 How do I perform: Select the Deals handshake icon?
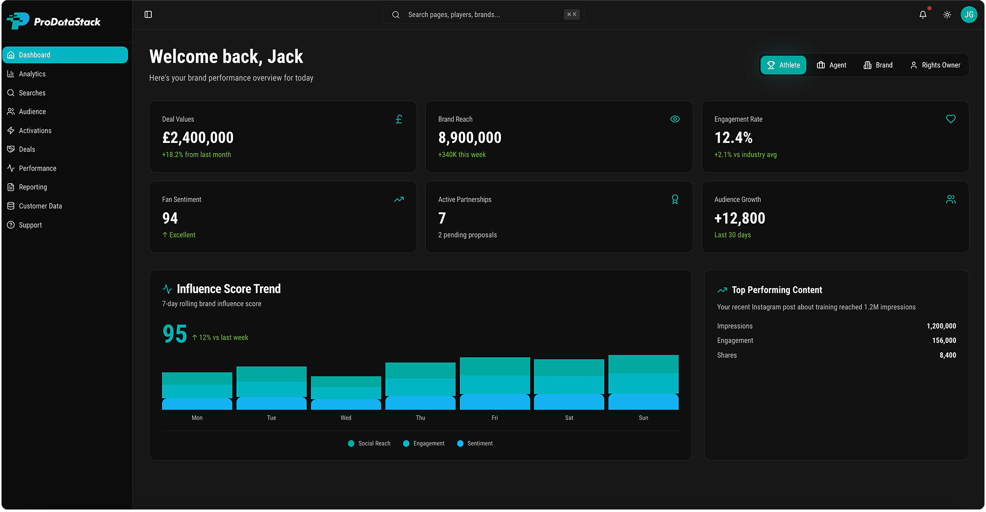10,149
